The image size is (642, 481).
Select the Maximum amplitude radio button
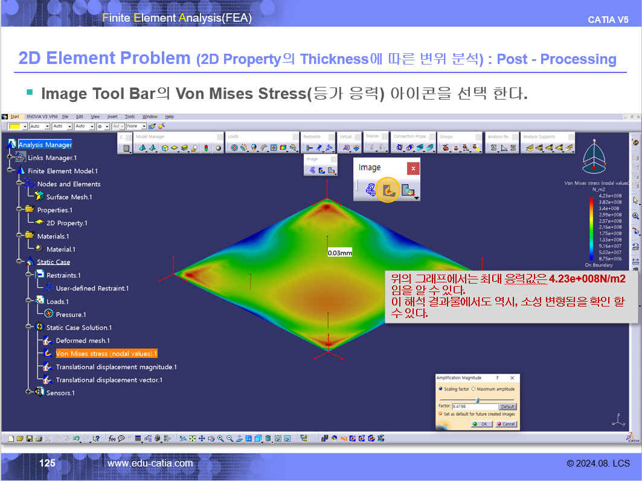473,389
